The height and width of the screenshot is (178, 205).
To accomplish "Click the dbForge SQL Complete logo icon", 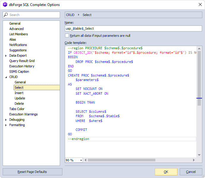I will (5, 4).
